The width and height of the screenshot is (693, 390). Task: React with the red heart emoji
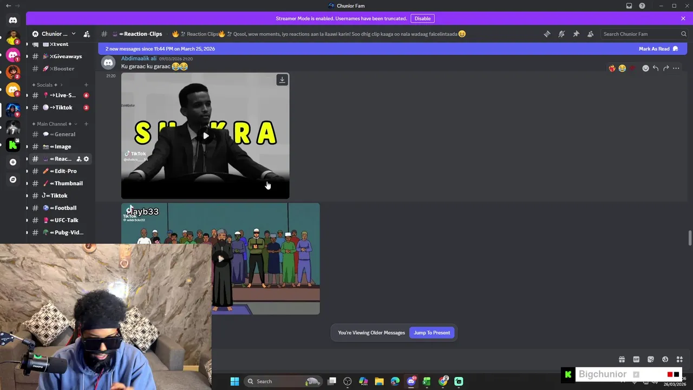[632, 68]
